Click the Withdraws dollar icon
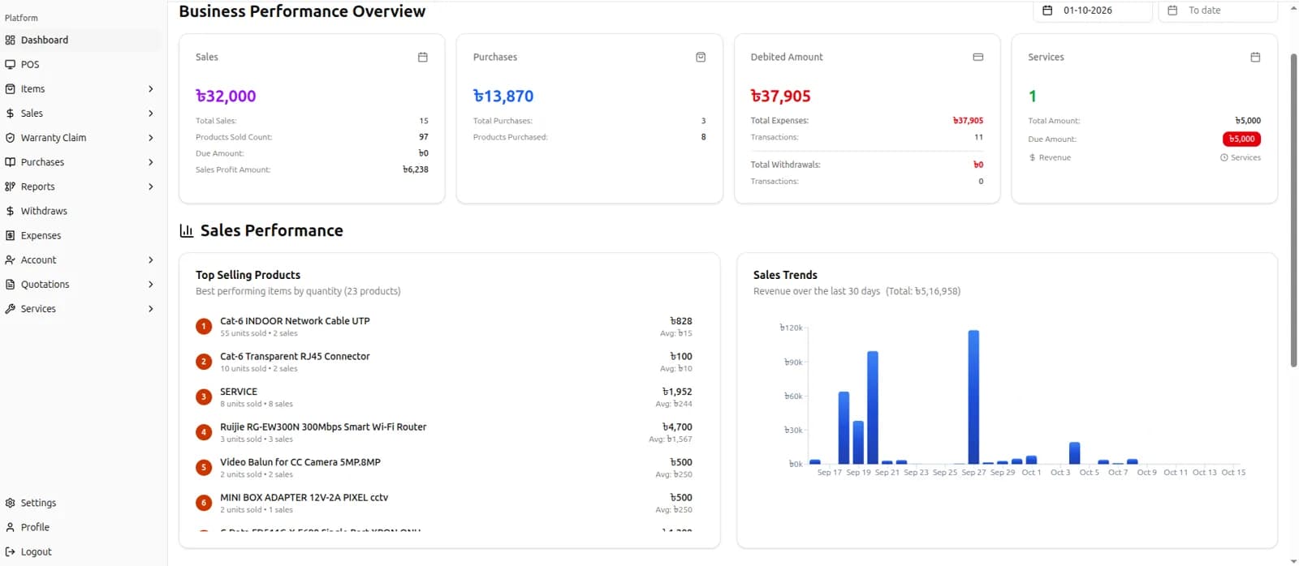 pyautogui.click(x=10, y=211)
